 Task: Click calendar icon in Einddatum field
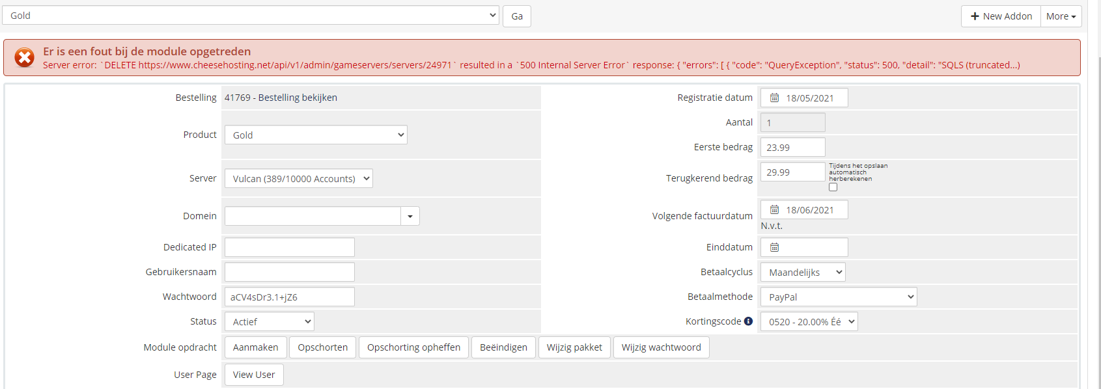(x=774, y=247)
